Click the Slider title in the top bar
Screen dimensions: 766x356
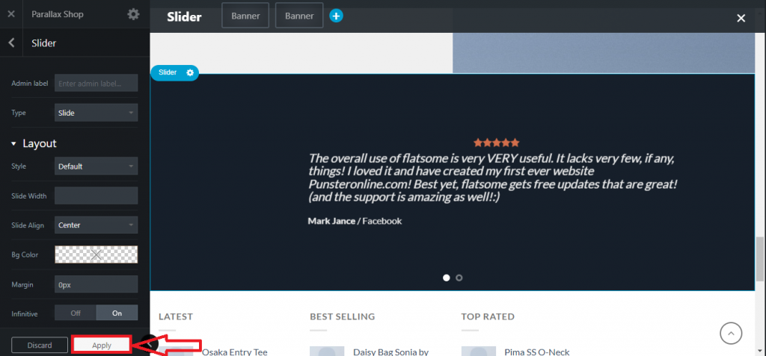point(184,16)
